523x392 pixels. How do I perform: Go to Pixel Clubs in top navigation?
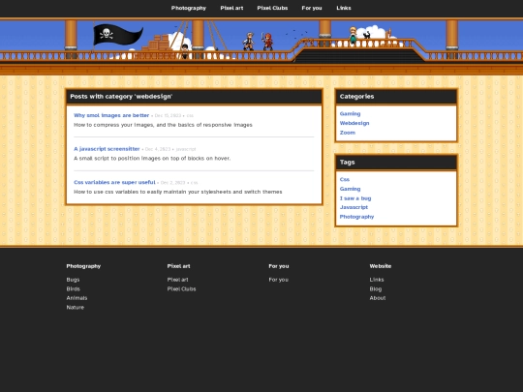[x=272, y=8]
